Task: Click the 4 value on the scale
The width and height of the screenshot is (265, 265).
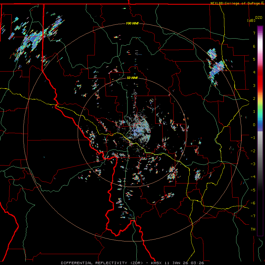Action: click(x=254, y=72)
